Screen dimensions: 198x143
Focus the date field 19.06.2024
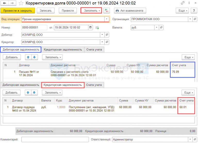click(71, 27)
